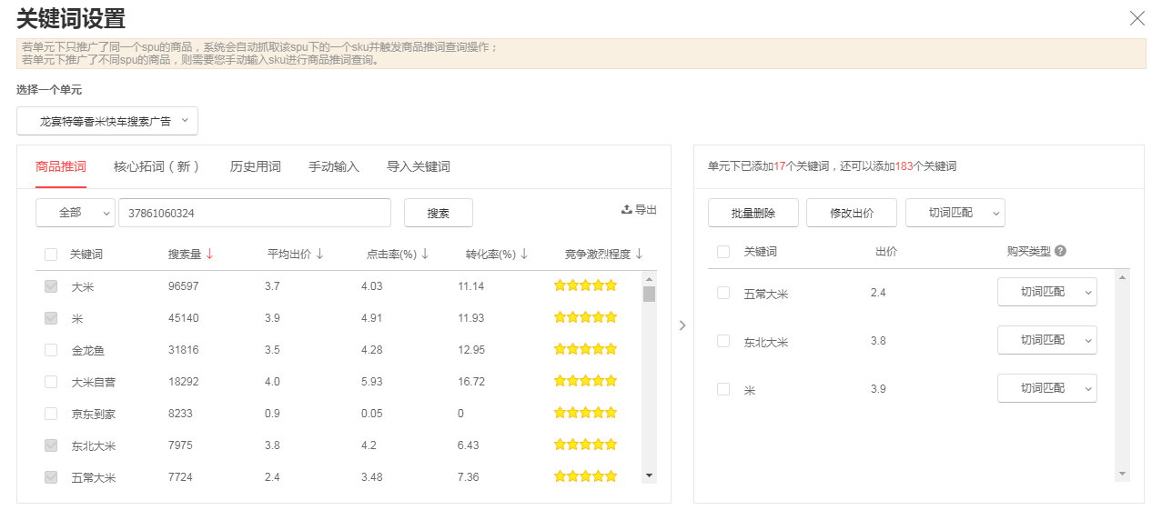Sort by 竞争激烈程度 arrow icon
The height and width of the screenshot is (510, 1162).
(639, 254)
